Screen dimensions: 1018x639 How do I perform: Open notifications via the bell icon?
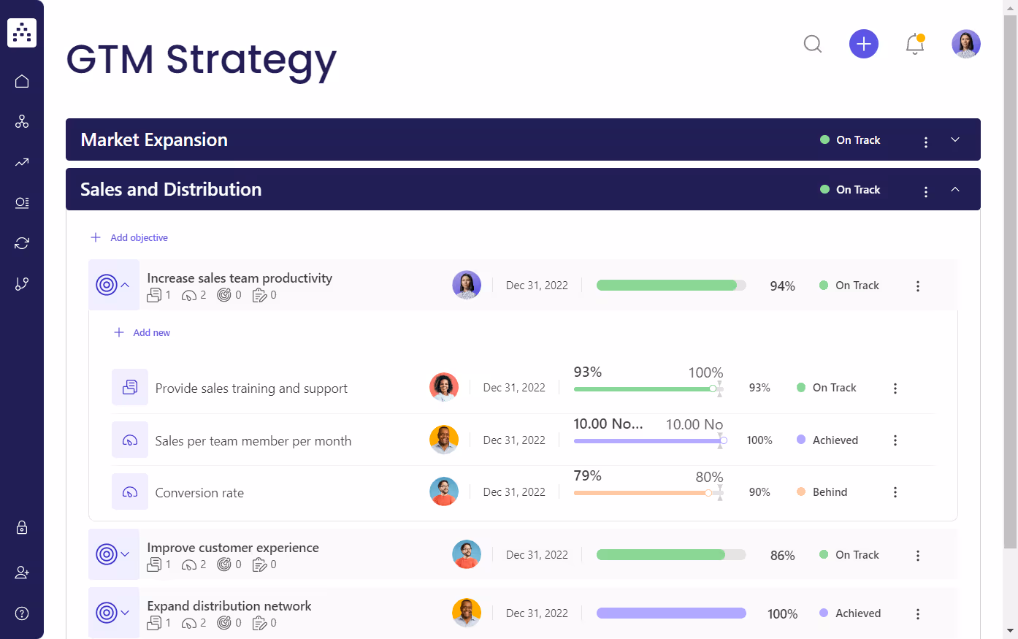click(915, 44)
